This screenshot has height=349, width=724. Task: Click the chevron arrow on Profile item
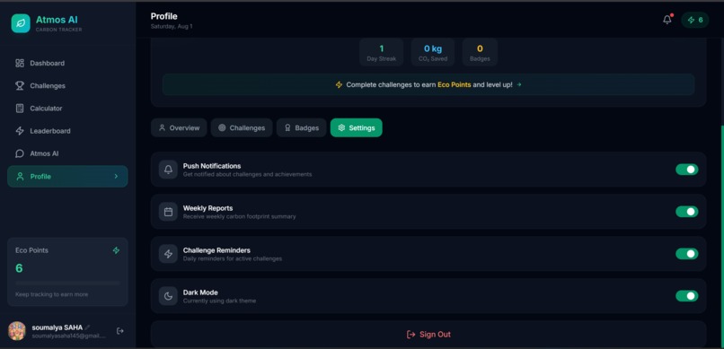click(x=116, y=177)
